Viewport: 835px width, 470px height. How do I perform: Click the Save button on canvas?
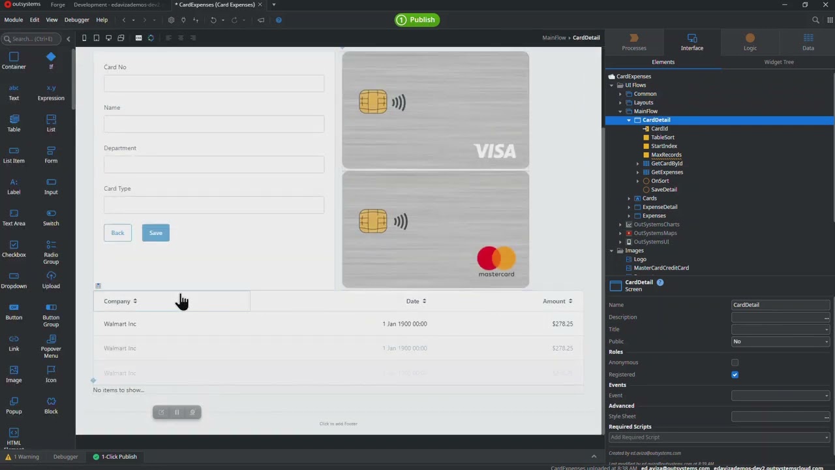pos(156,233)
